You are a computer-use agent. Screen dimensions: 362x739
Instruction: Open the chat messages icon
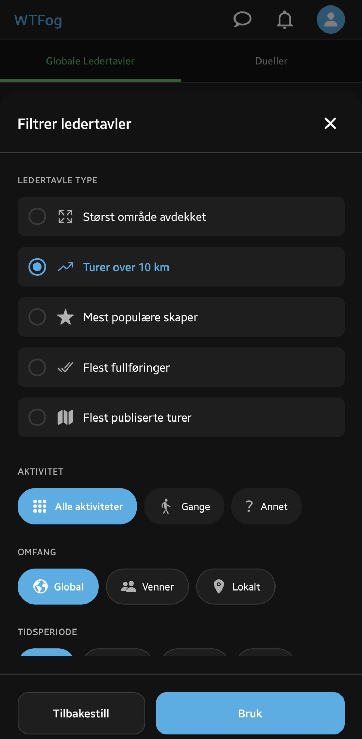tap(242, 19)
